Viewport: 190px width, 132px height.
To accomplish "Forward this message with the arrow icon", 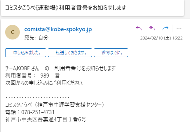I will [165, 28].
